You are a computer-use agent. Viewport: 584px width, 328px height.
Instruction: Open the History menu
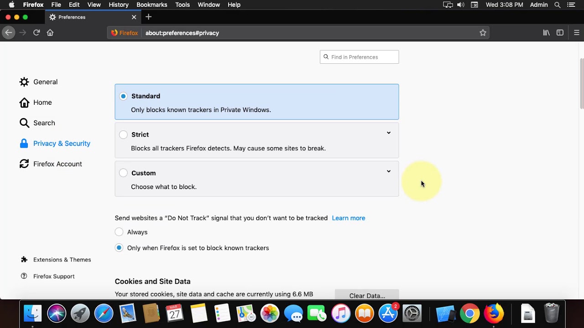119,5
